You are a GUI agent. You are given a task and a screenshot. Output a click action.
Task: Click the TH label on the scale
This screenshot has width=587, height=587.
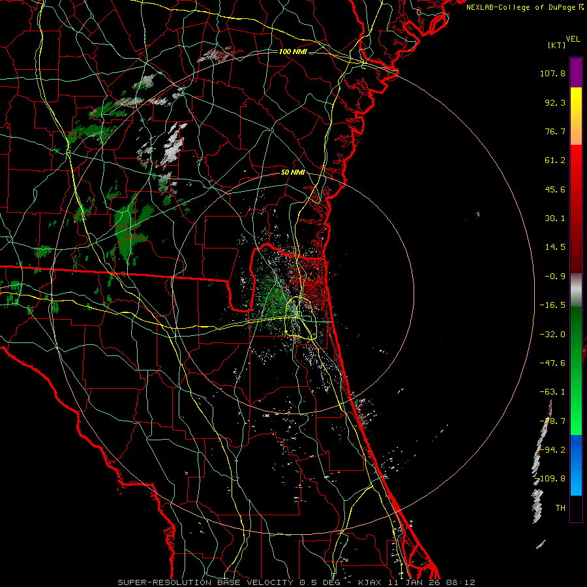[x=560, y=507]
